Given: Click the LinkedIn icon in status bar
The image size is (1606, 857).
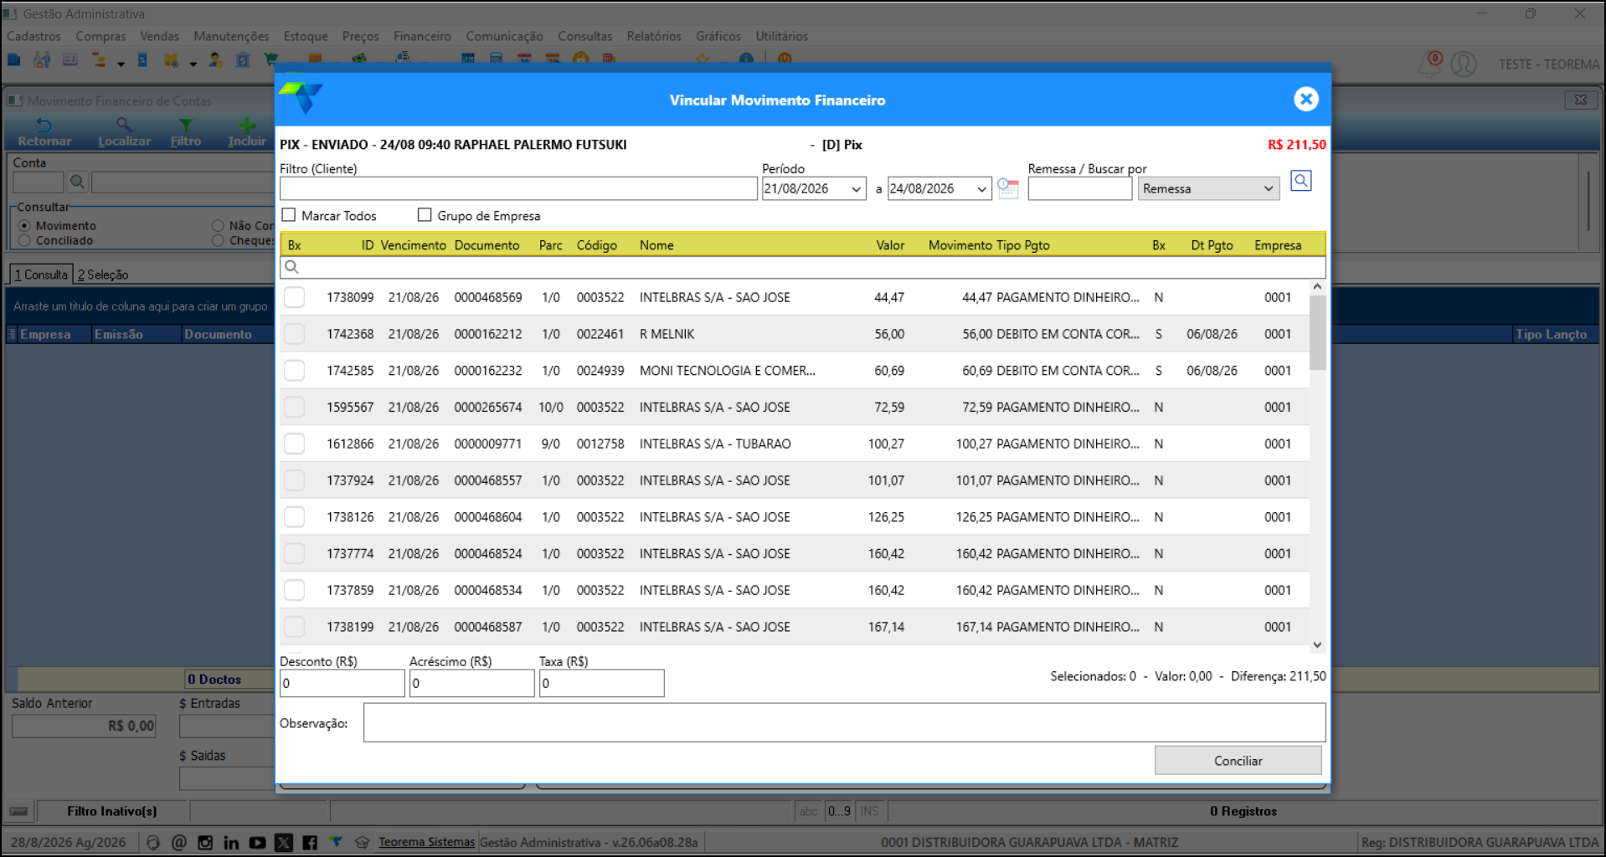Looking at the screenshot, I should click(231, 843).
